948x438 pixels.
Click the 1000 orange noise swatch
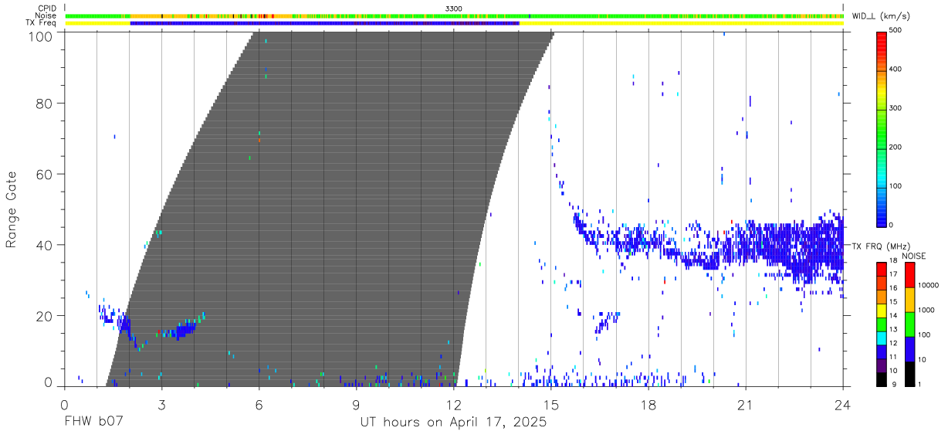(910, 300)
